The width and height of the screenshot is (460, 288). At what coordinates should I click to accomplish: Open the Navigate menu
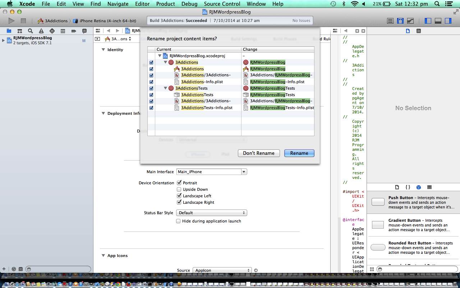pyautogui.click(x=118, y=4)
